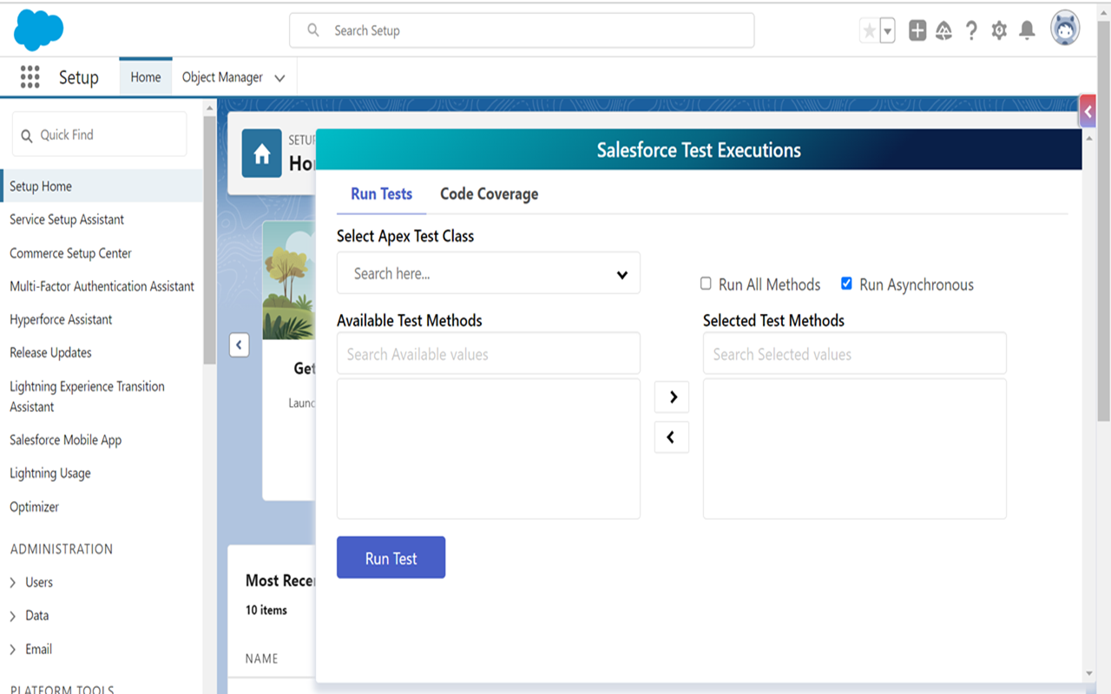Viewport: 1111px width, 694px height.
Task: Click the ADMINISTRATION section heading
Action: pyautogui.click(x=62, y=549)
